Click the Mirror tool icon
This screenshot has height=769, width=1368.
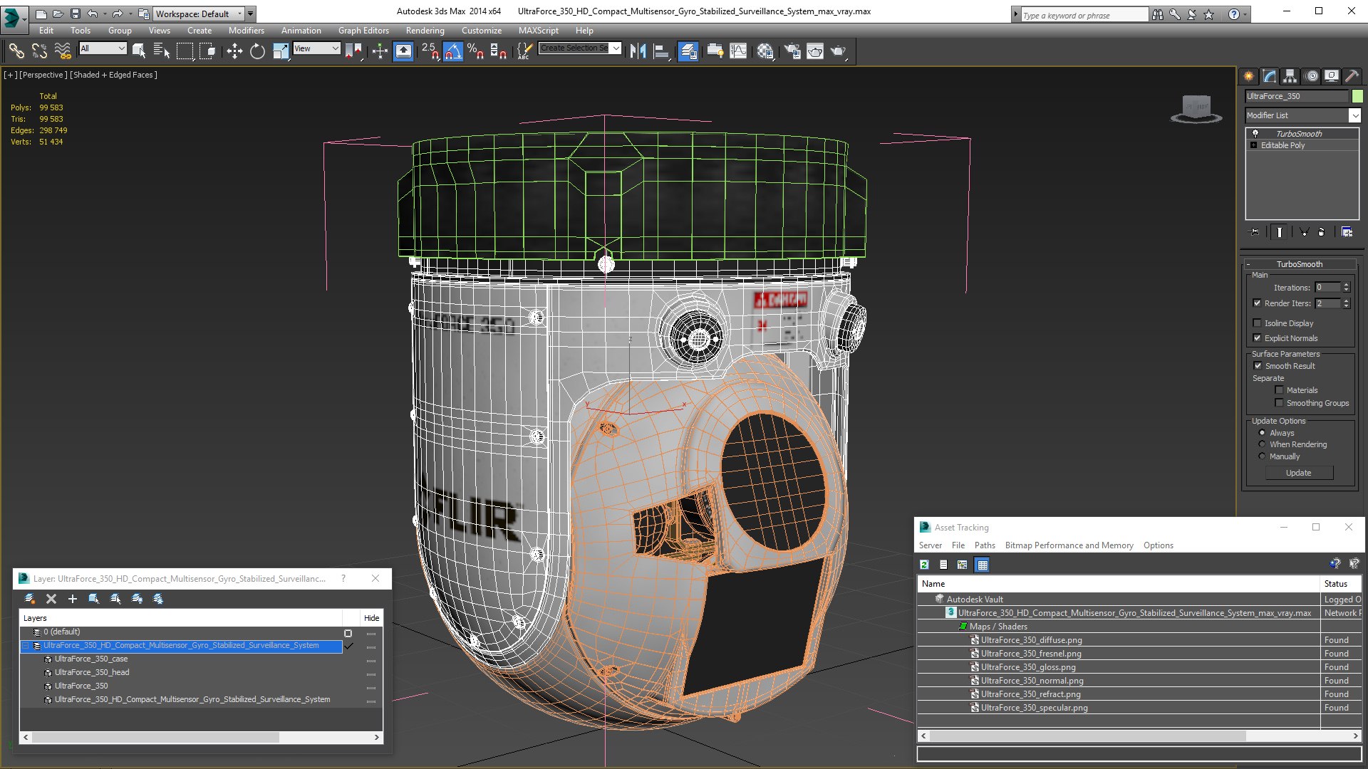pos(638,51)
